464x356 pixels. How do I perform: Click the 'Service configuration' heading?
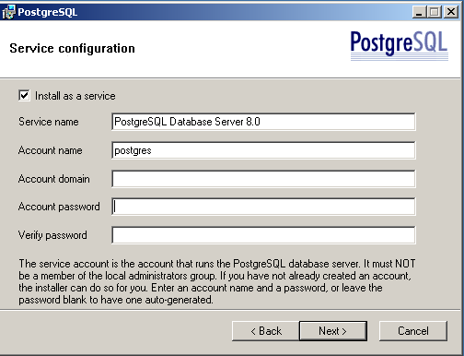click(x=72, y=48)
